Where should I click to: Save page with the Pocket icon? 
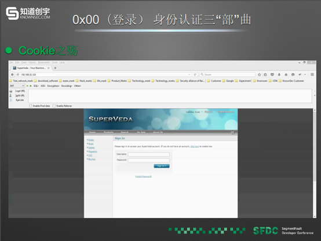(x=272, y=75)
